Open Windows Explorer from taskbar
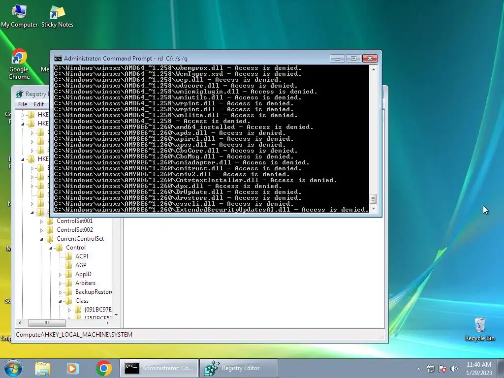The height and width of the screenshot is (378, 504). [x=43, y=368]
